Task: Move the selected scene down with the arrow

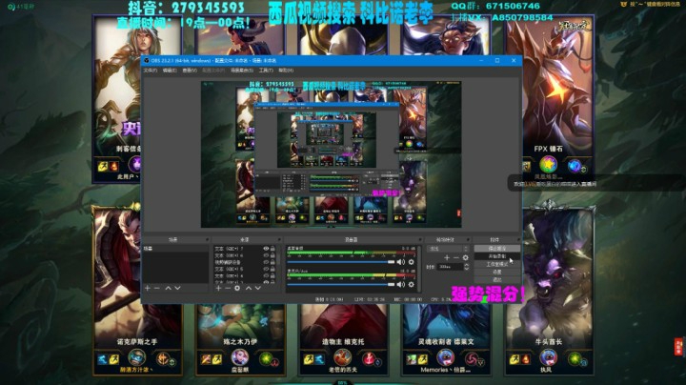Action: [177, 289]
